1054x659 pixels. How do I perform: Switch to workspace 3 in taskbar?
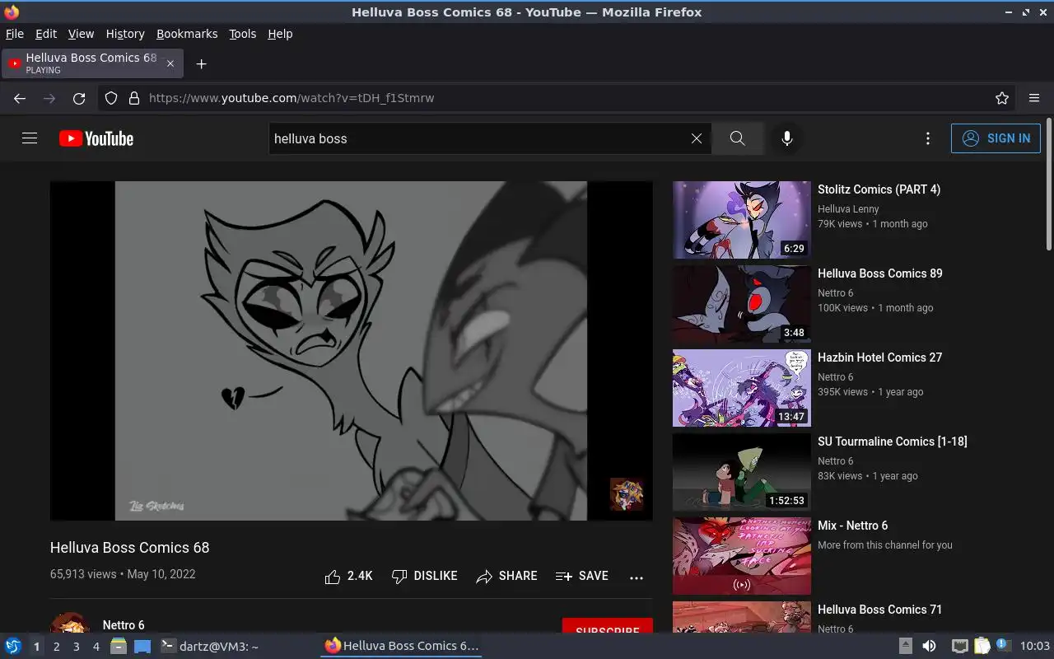76,647
